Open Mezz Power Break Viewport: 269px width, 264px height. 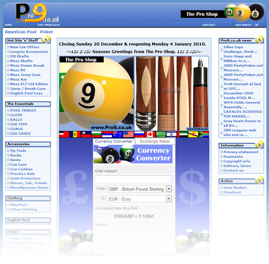[27, 66]
